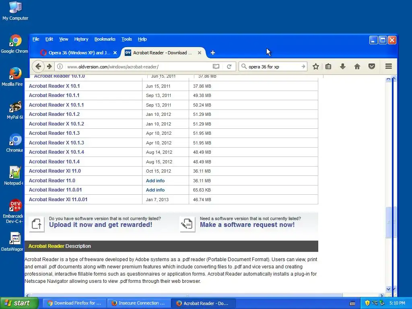This screenshot has width=412, height=309.
Task: Show bookmarks list icon
Action: [x=328, y=66]
